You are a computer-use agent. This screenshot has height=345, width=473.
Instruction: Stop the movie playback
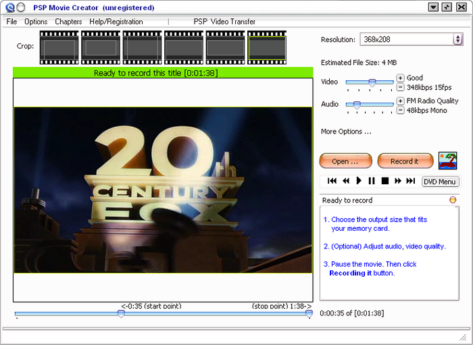(384, 181)
